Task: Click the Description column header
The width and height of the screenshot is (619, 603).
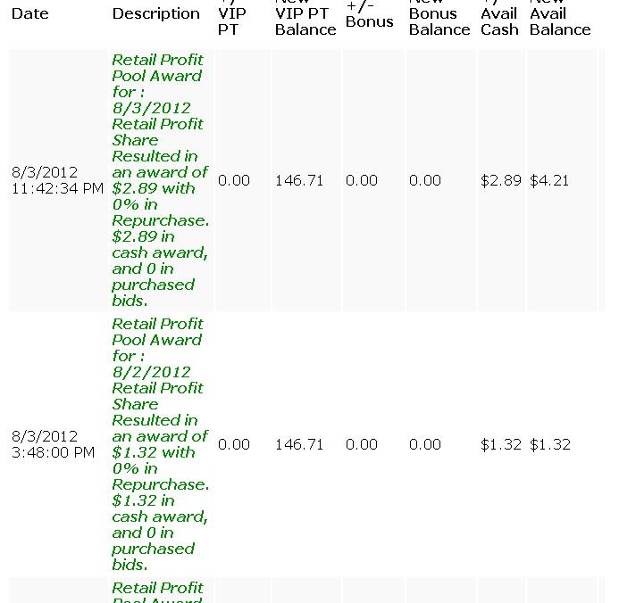Action: 155,13
